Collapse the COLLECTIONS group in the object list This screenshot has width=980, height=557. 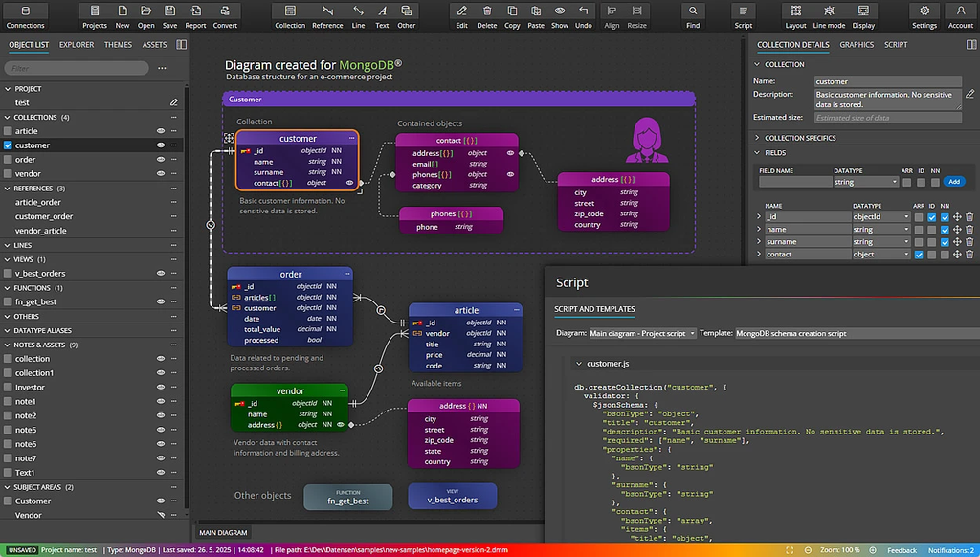[8, 118]
